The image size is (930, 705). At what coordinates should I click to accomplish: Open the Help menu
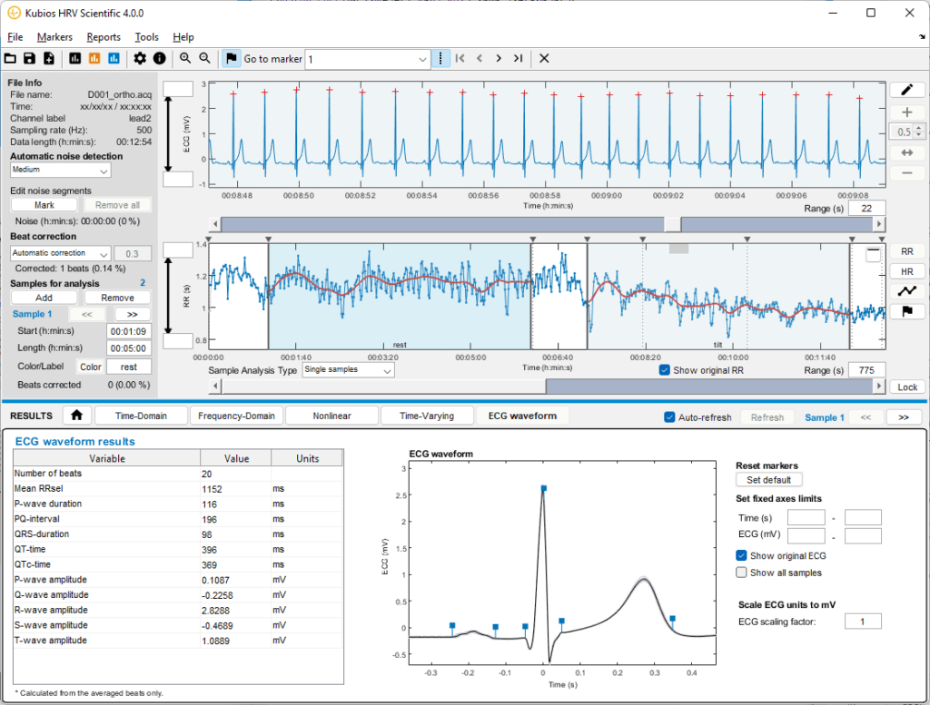pos(183,36)
